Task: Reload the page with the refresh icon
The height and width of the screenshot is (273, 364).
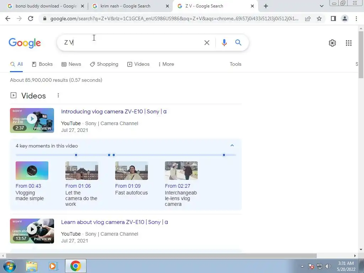Action: [x=31, y=18]
